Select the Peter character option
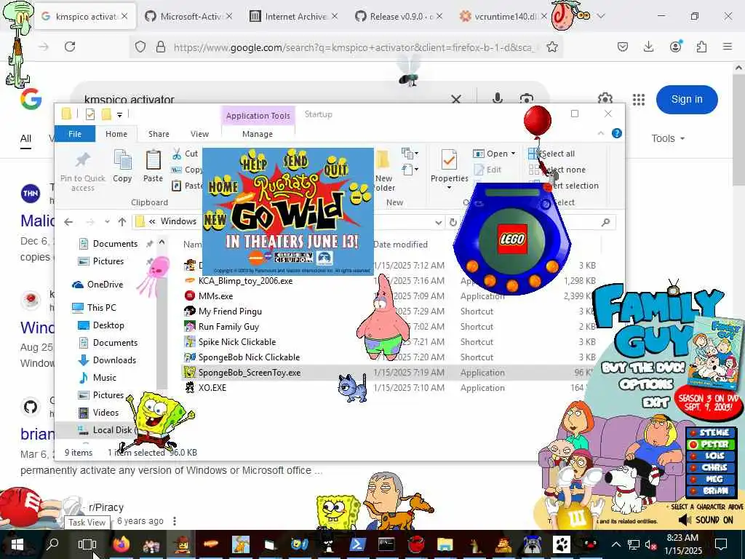Image resolution: width=745 pixels, height=559 pixels. point(710,445)
